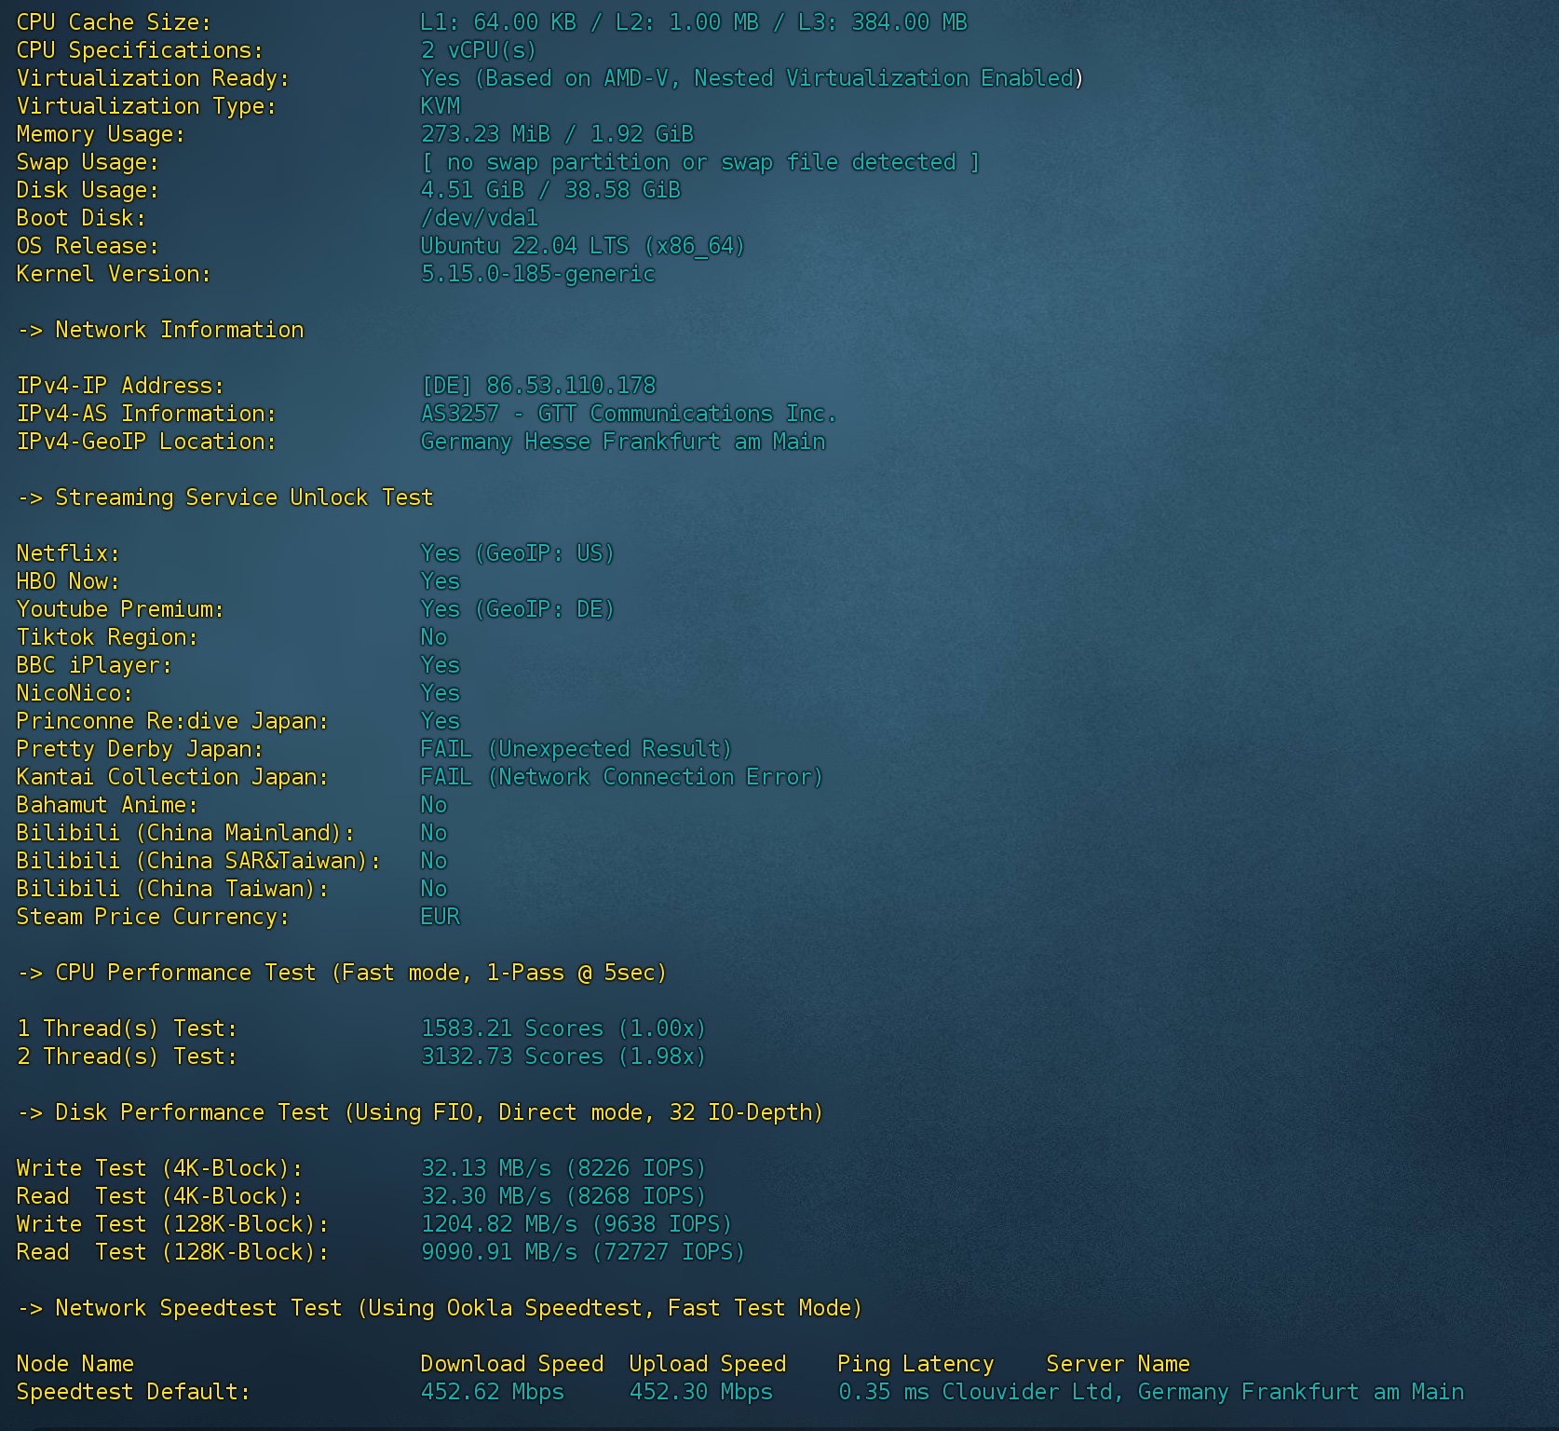The width and height of the screenshot is (1559, 1431).
Task: Select 128K write result '1204.82 MB/s (9638 IOPS)'
Action: [576, 1223]
